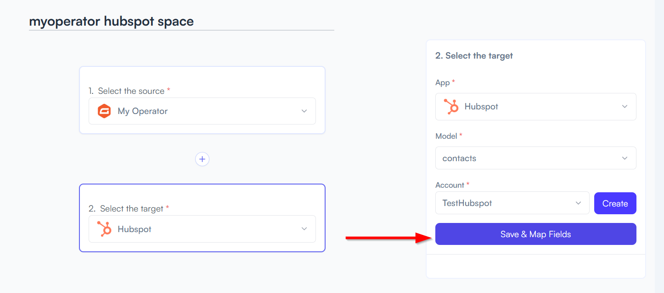Expand the My Operator source chevron

(x=304, y=111)
